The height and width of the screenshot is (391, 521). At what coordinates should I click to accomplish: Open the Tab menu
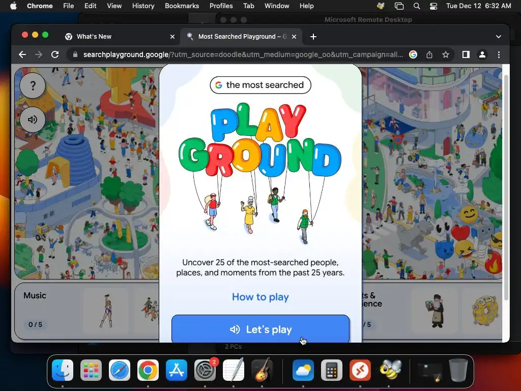(248, 6)
